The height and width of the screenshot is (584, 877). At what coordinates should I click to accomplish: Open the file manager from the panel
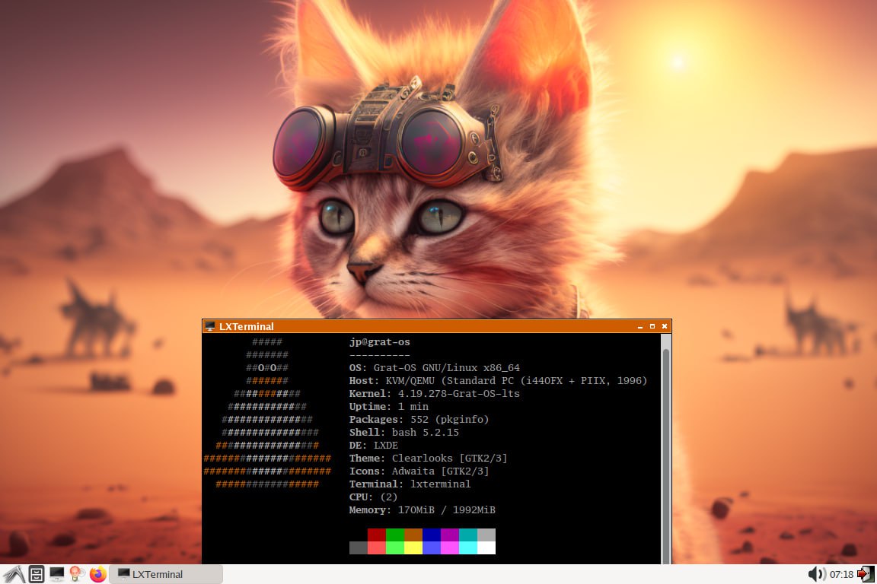[x=37, y=574]
